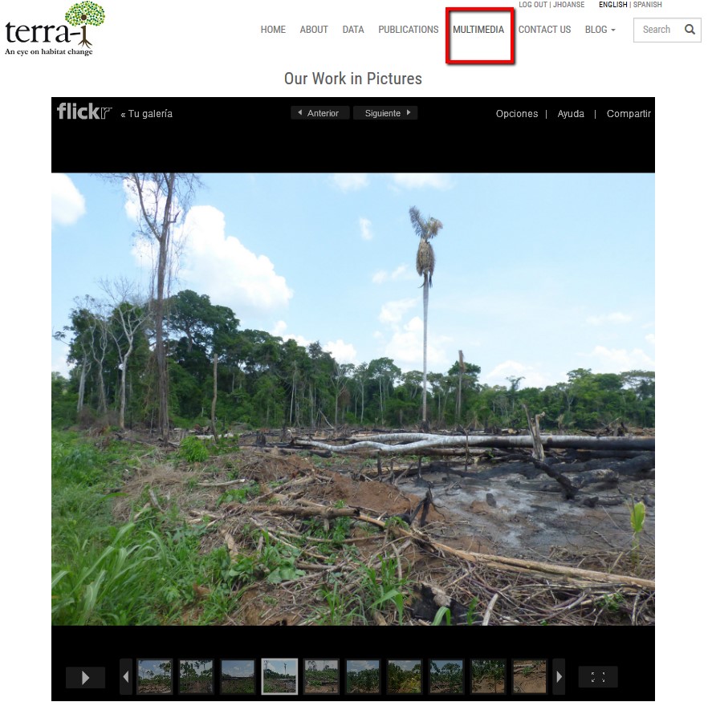Open the MULTIMEDIA menu item
This screenshot has width=708, height=706.
[x=478, y=30]
